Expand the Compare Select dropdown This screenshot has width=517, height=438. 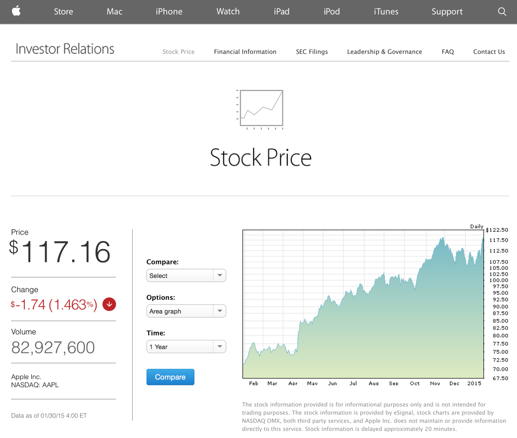click(186, 275)
